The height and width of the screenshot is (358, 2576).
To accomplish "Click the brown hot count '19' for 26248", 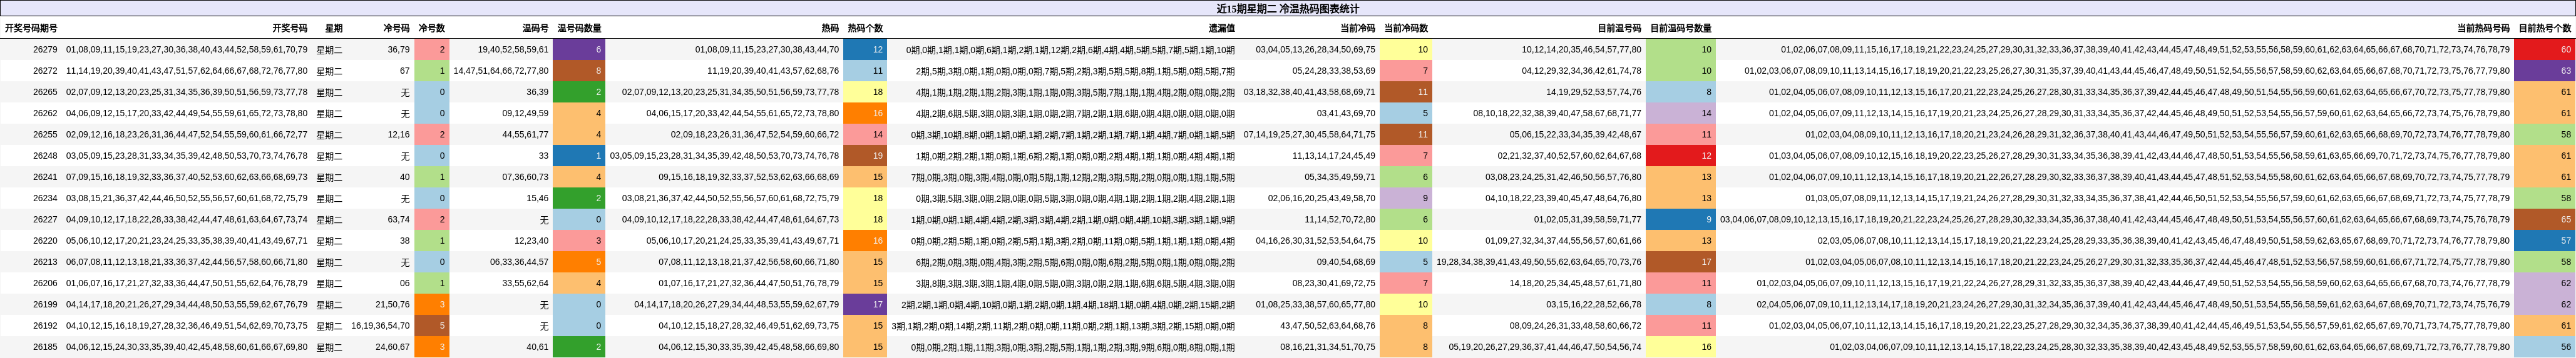I will click(x=865, y=156).
